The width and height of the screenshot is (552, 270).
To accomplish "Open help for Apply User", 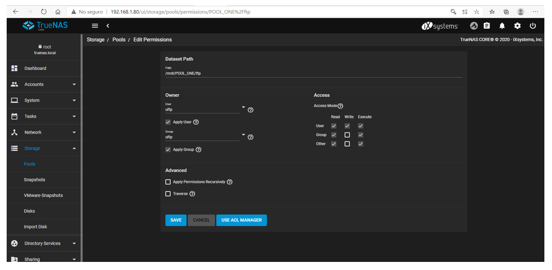I will click(x=196, y=122).
